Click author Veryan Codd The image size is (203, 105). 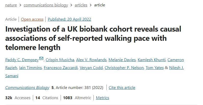pyautogui.click(x=91, y=68)
